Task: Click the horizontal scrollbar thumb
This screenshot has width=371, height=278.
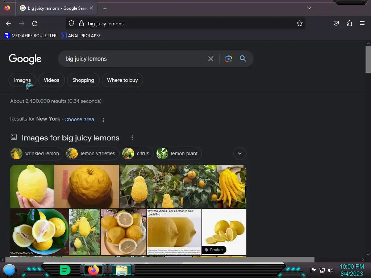Action: coord(160,260)
